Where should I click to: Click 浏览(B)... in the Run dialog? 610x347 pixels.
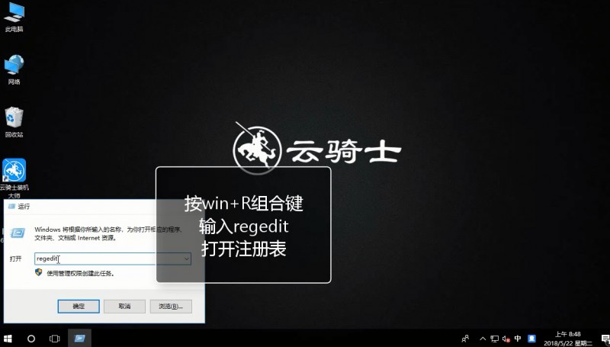click(171, 306)
